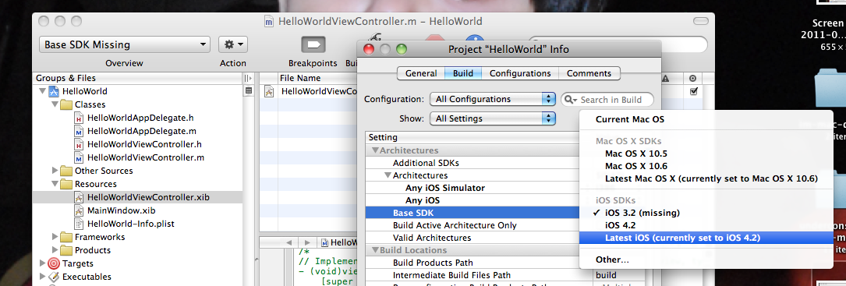Click the Groups & Files split handle icon

248,78
